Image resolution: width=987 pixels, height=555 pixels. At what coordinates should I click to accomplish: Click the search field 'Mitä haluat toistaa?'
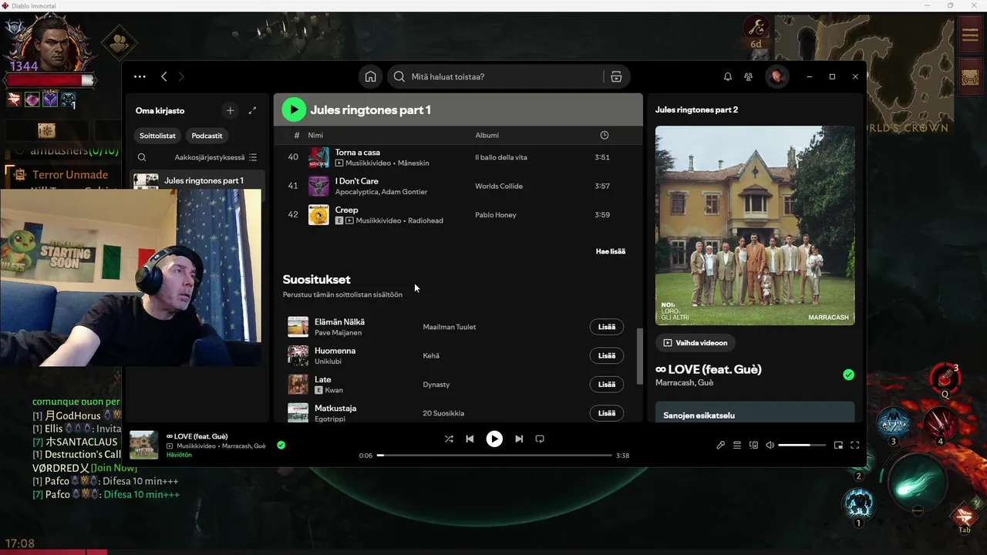[x=497, y=76]
